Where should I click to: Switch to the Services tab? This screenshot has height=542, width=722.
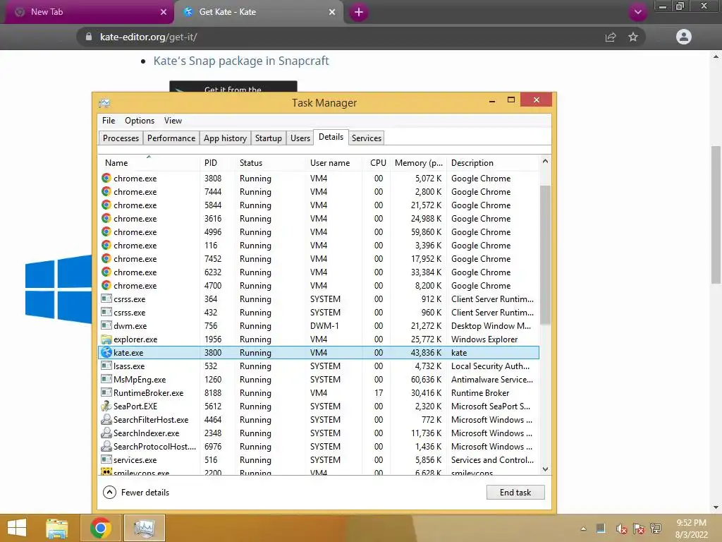(x=367, y=138)
